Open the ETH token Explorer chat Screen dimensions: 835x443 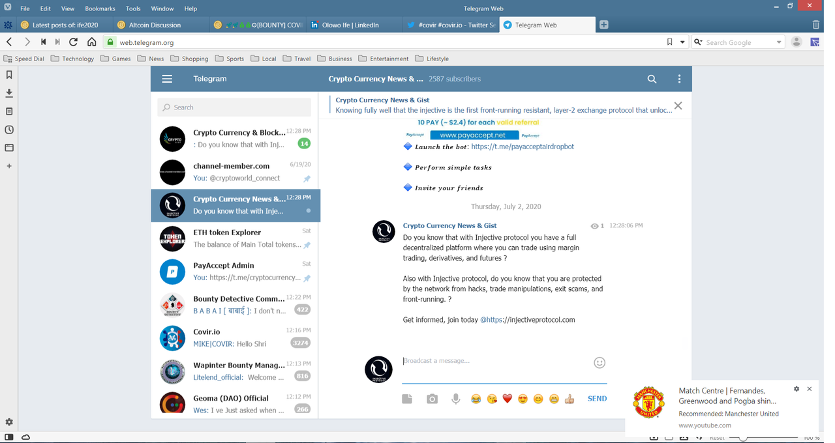point(235,238)
